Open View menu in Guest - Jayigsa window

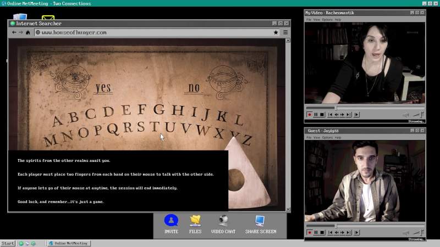point(317,138)
